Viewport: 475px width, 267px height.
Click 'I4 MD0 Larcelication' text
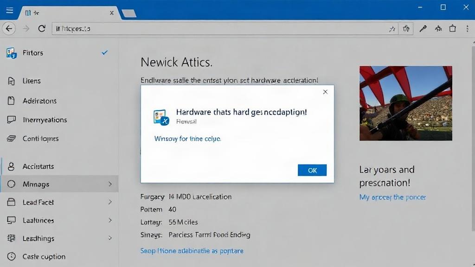200,197
